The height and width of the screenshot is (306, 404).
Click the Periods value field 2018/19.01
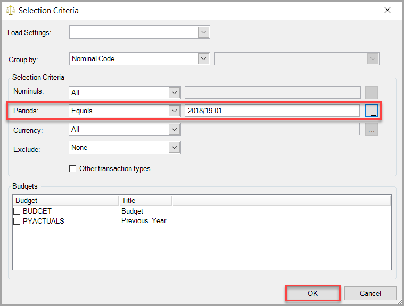[271, 111]
